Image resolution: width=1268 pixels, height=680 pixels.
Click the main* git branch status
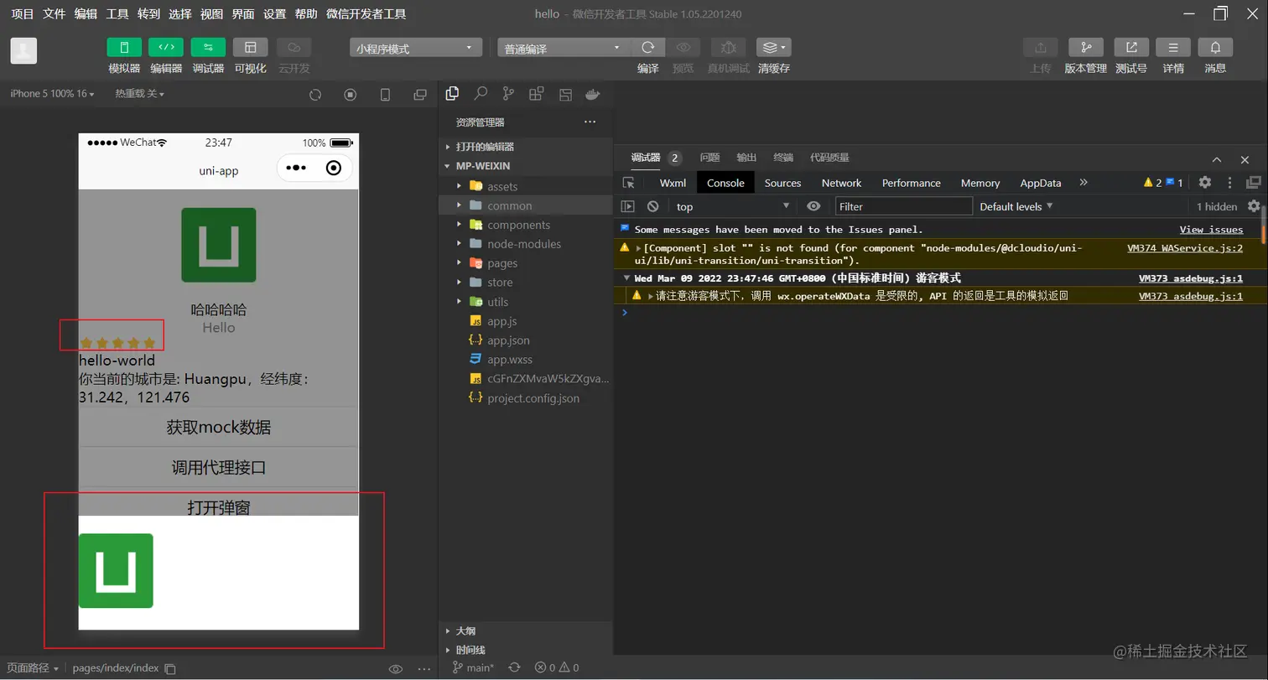473,668
